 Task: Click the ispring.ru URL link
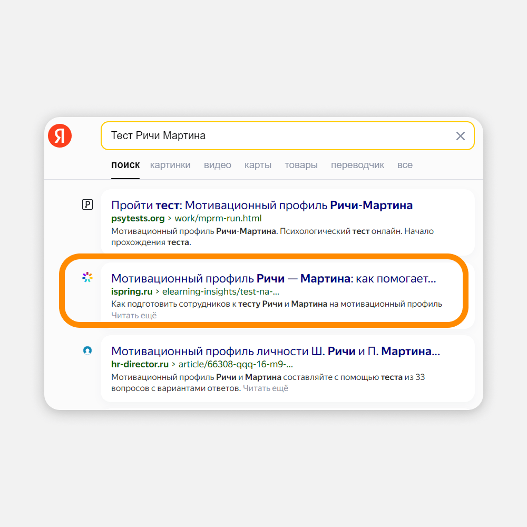tap(132, 291)
